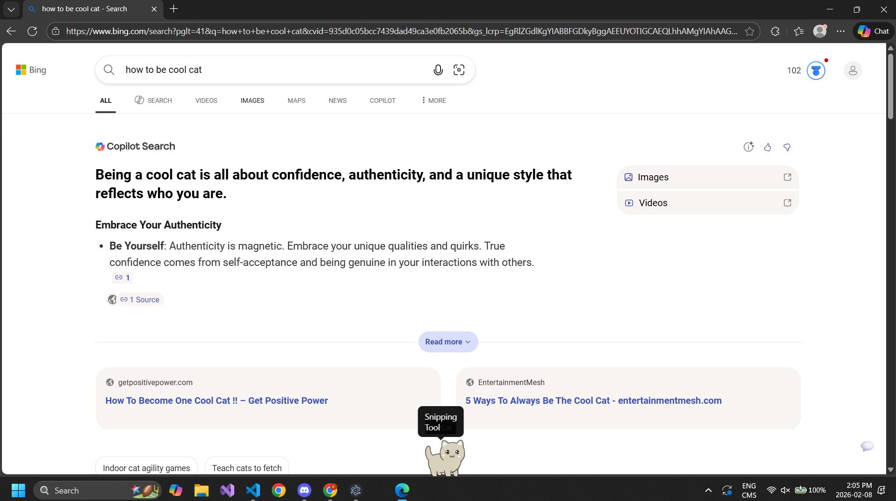Image resolution: width=896 pixels, height=501 pixels.
Task: Open Google Chrome from the taskbar
Action: [x=279, y=490]
